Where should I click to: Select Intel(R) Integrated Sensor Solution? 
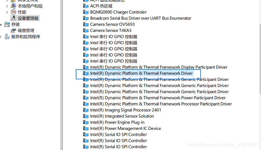click(122, 116)
